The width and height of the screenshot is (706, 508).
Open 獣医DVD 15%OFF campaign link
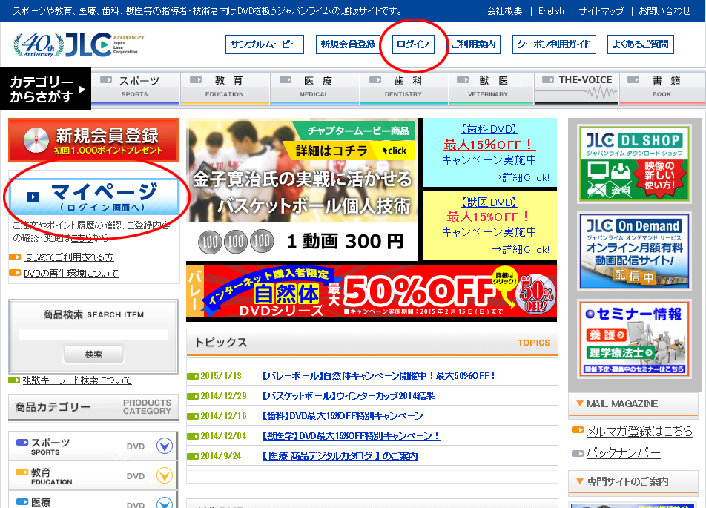[x=489, y=217]
